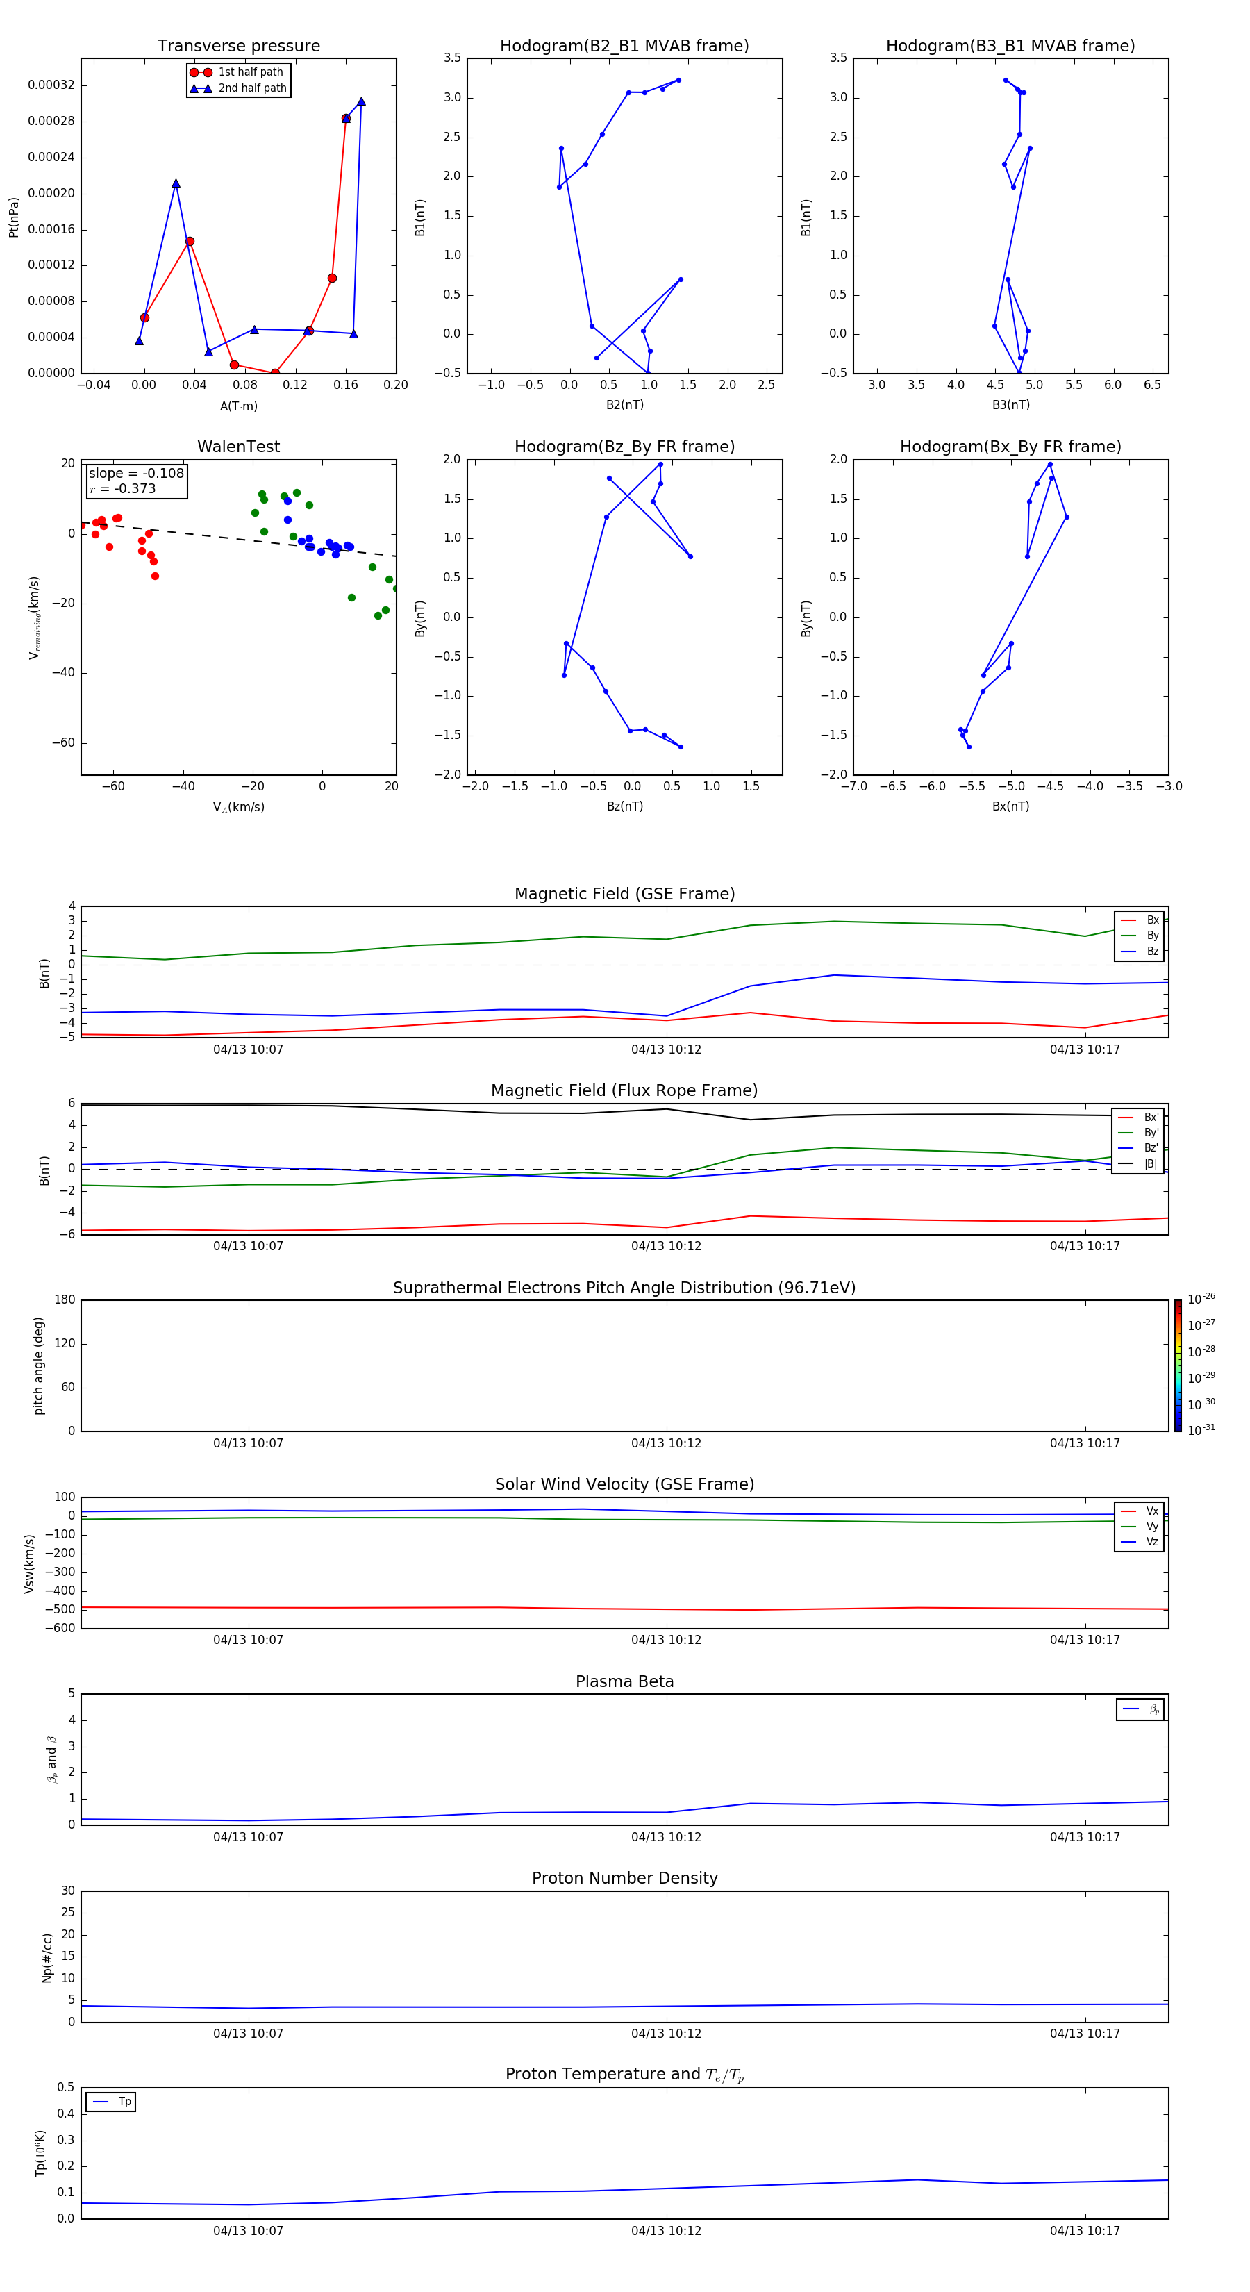The image size is (1250, 2292).
Task: Click the "B3(nT)" x-axis label
Action: click(1010, 405)
